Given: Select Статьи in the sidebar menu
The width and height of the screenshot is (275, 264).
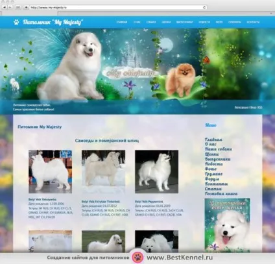Looking at the screenshot, I should (213, 189).
